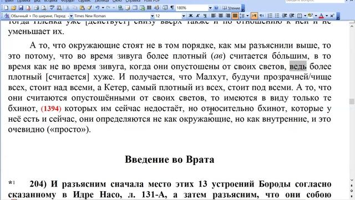Click the paste icon in the toolbar
The width and height of the screenshot is (355, 200).
pos(82,8)
